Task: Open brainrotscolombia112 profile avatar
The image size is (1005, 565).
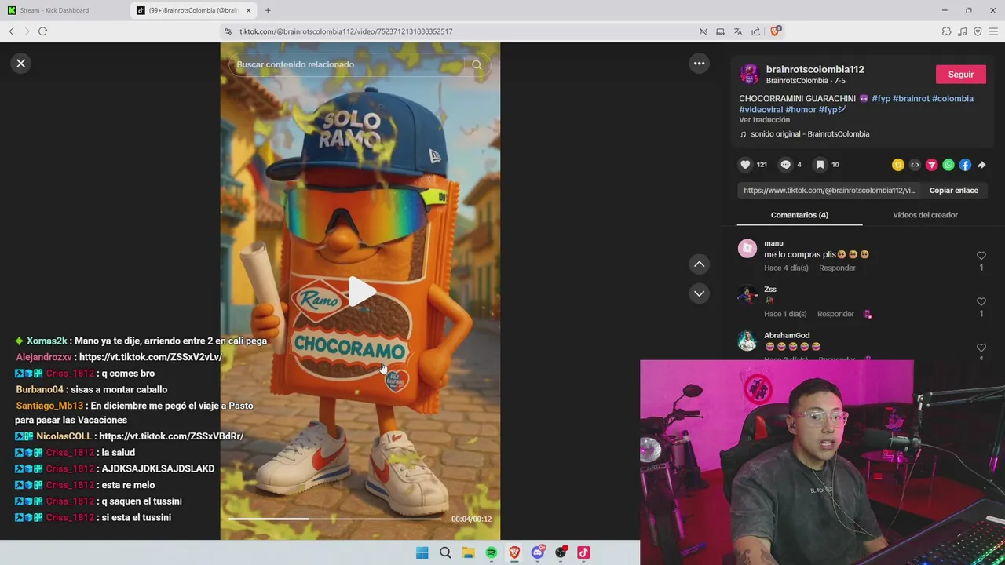Action: [749, 75]
